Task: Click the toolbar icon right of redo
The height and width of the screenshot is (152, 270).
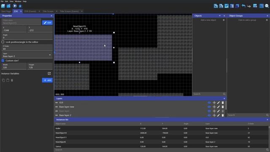Action: click(255, 6)
